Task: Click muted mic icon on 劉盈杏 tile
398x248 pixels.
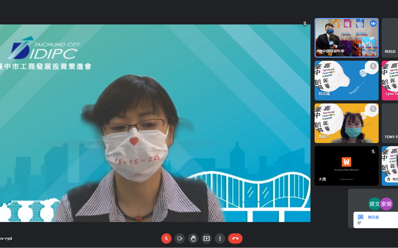Action: tap(373, 109)
